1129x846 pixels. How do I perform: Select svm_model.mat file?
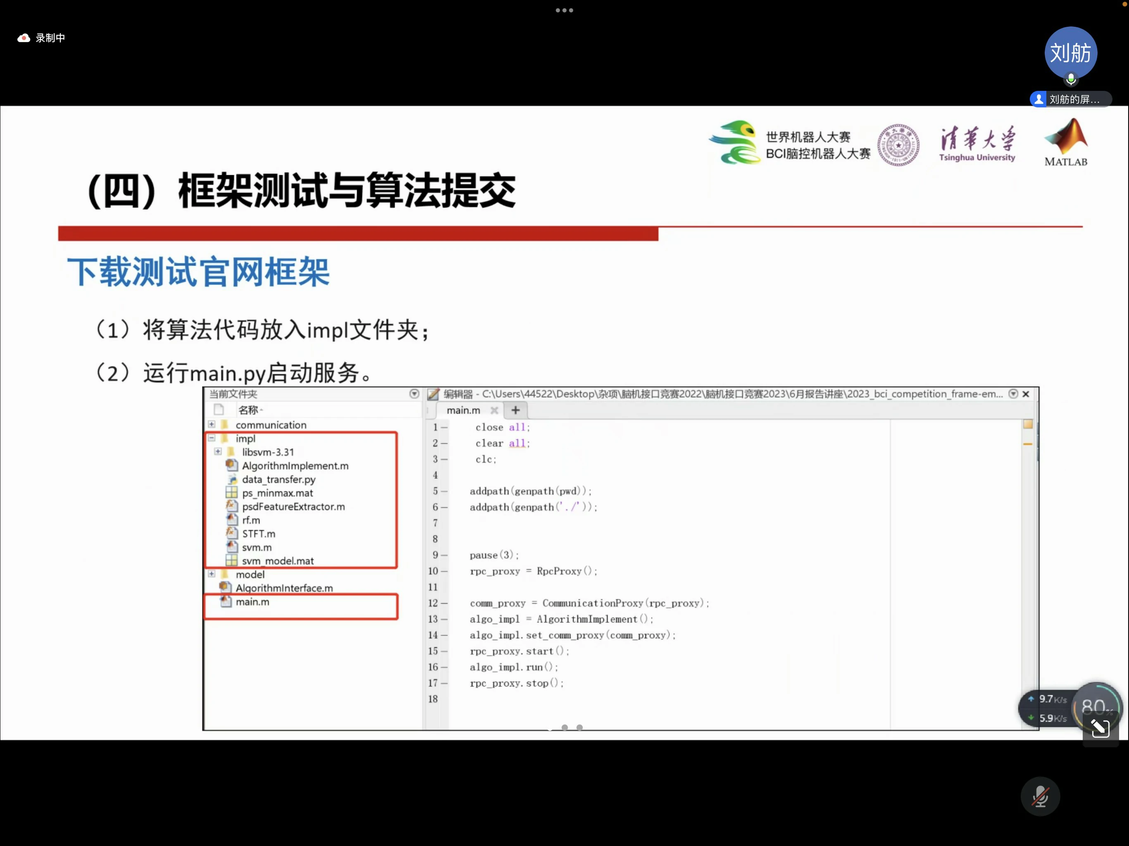tap(278, 561)
